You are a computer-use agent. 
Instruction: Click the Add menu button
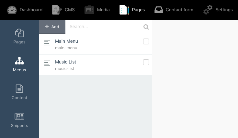(52, 27)
